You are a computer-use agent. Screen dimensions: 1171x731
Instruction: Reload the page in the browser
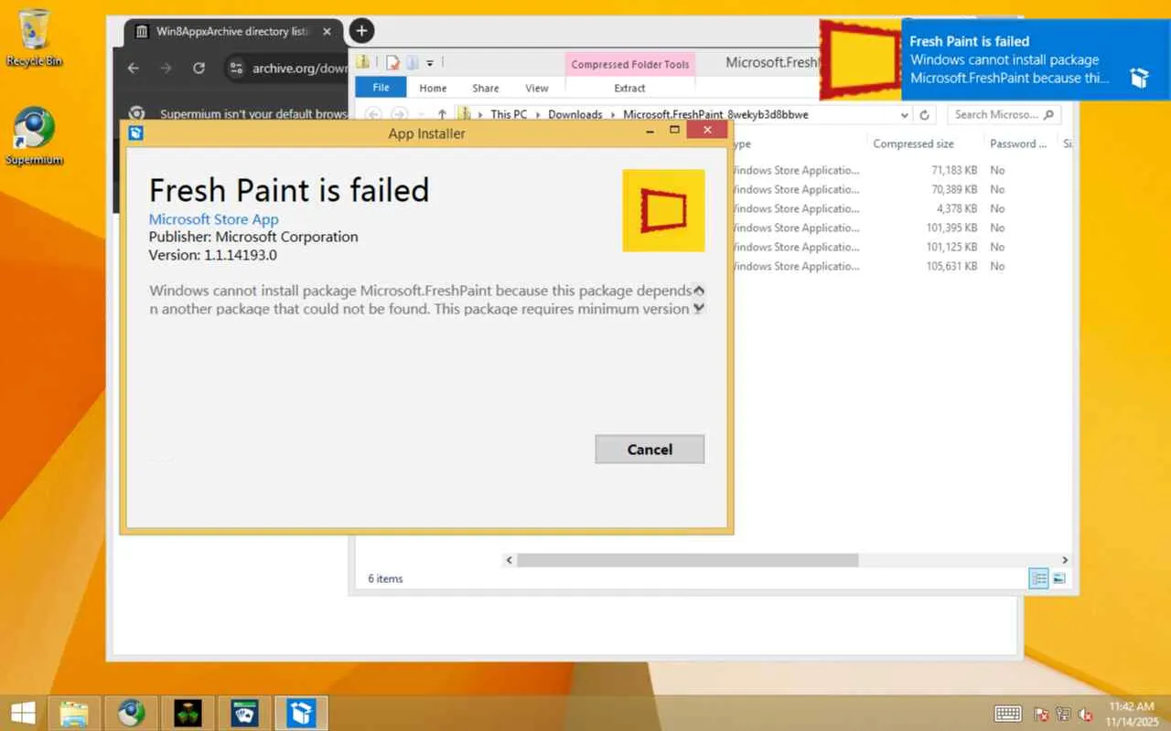point(199,69)
